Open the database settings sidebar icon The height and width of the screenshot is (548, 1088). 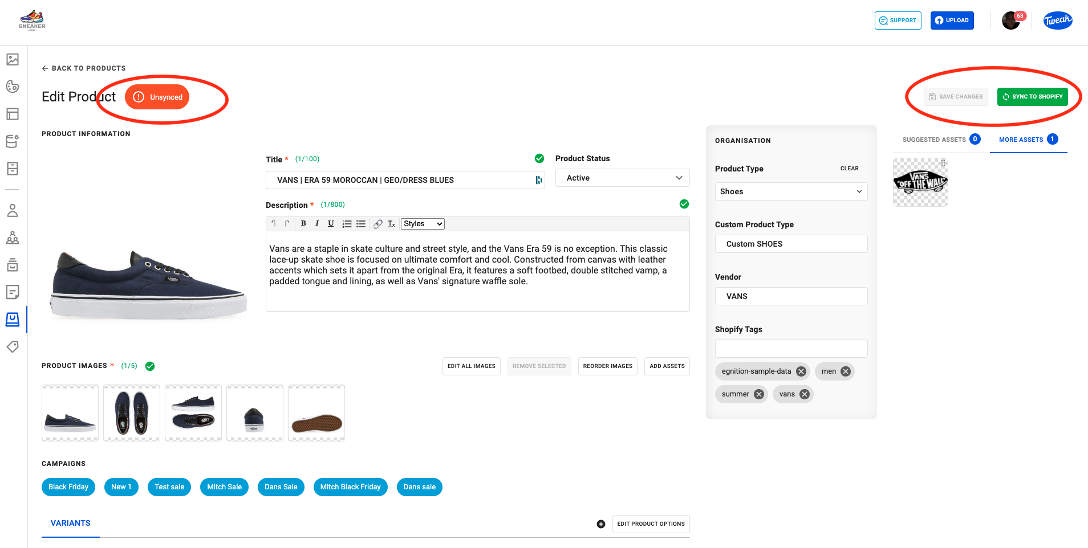[x=13, y=141]
